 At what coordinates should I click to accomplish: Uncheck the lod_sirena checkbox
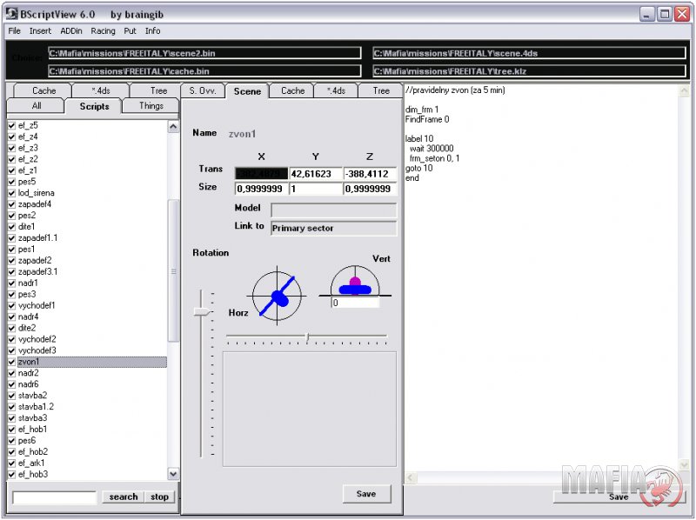[x=11, y=193]
